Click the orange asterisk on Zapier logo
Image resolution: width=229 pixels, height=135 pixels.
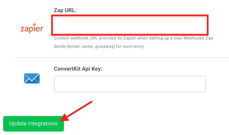[34, 25]
